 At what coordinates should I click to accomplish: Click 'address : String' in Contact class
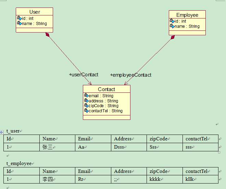point(103,101)
